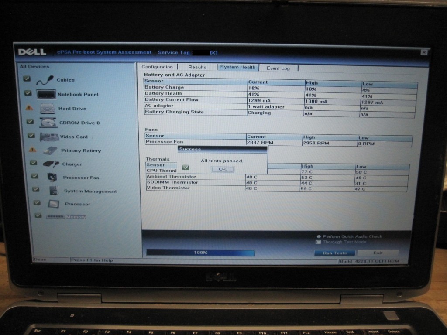Viewport: 447px width, 335px height.
Task: Click the Run Tests button
Action: (335, 253)
